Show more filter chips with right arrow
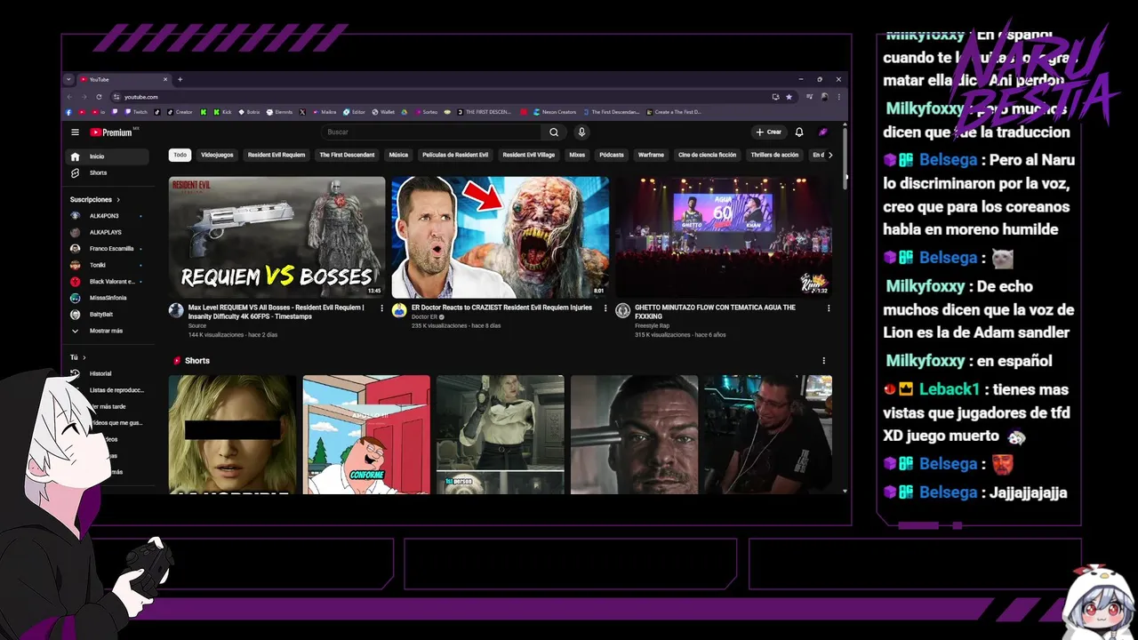 pyautogui.click(x=830, y=155)
